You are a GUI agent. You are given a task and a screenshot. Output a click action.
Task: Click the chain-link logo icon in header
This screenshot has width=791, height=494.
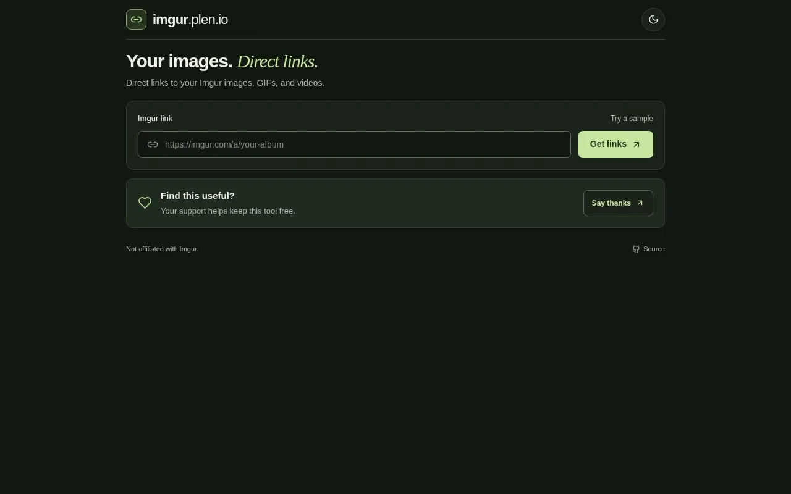pyautogui.click(x=136, y=20)
